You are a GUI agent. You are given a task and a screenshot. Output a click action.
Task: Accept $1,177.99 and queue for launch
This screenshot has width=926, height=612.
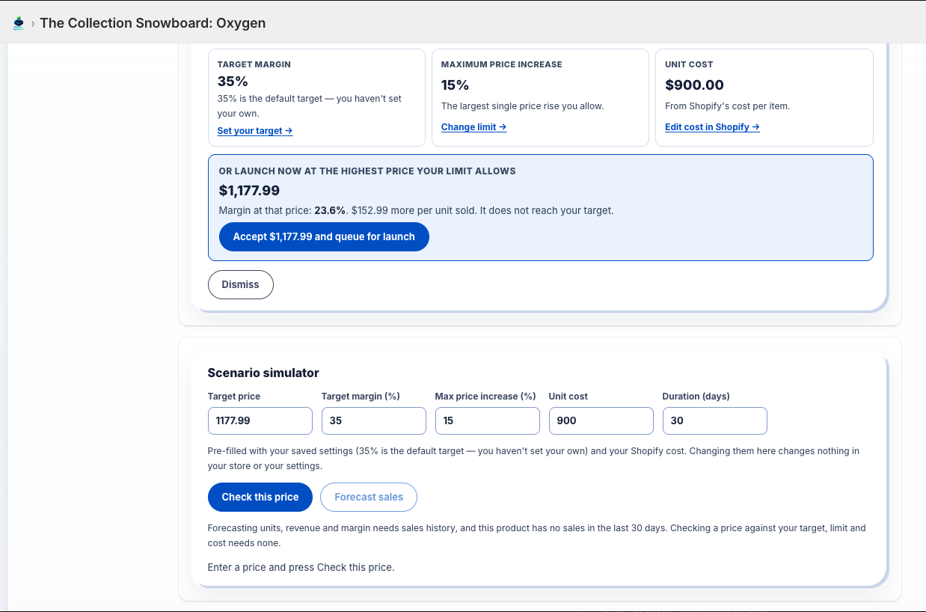click(x=324, y=236)
